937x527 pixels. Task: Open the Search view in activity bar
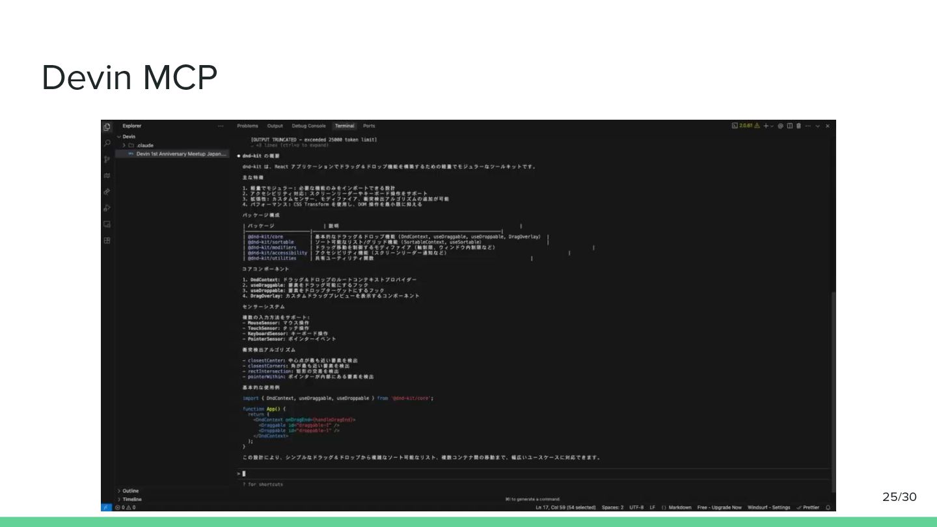coord(107,143)
